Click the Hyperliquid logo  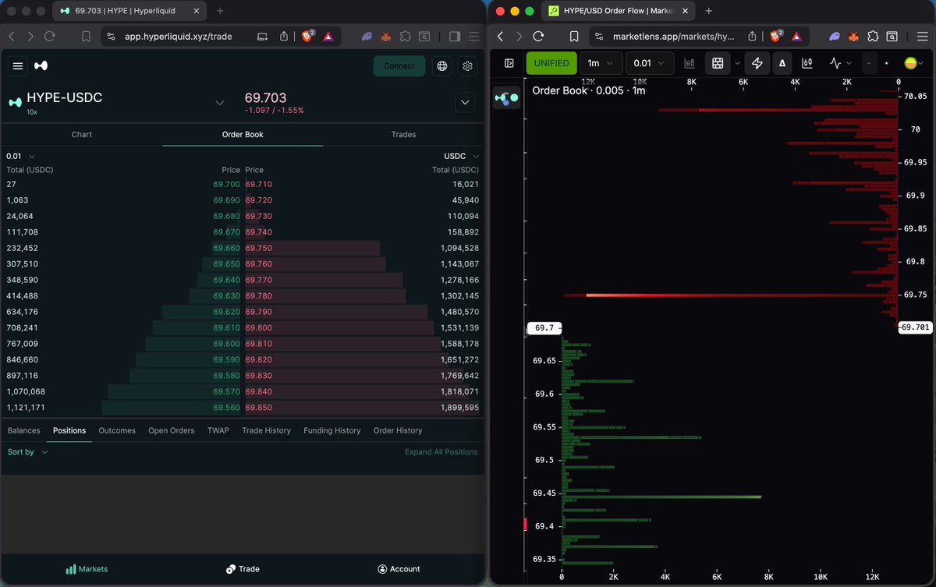(x=41, y=66)
